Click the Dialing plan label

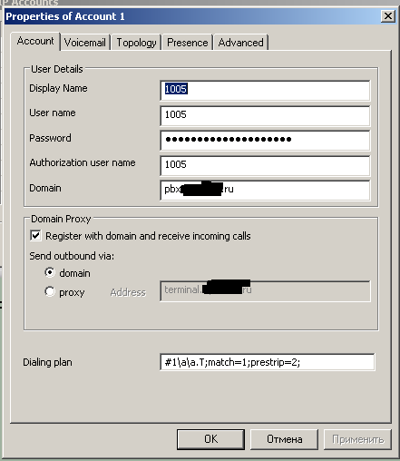point(47,362)
